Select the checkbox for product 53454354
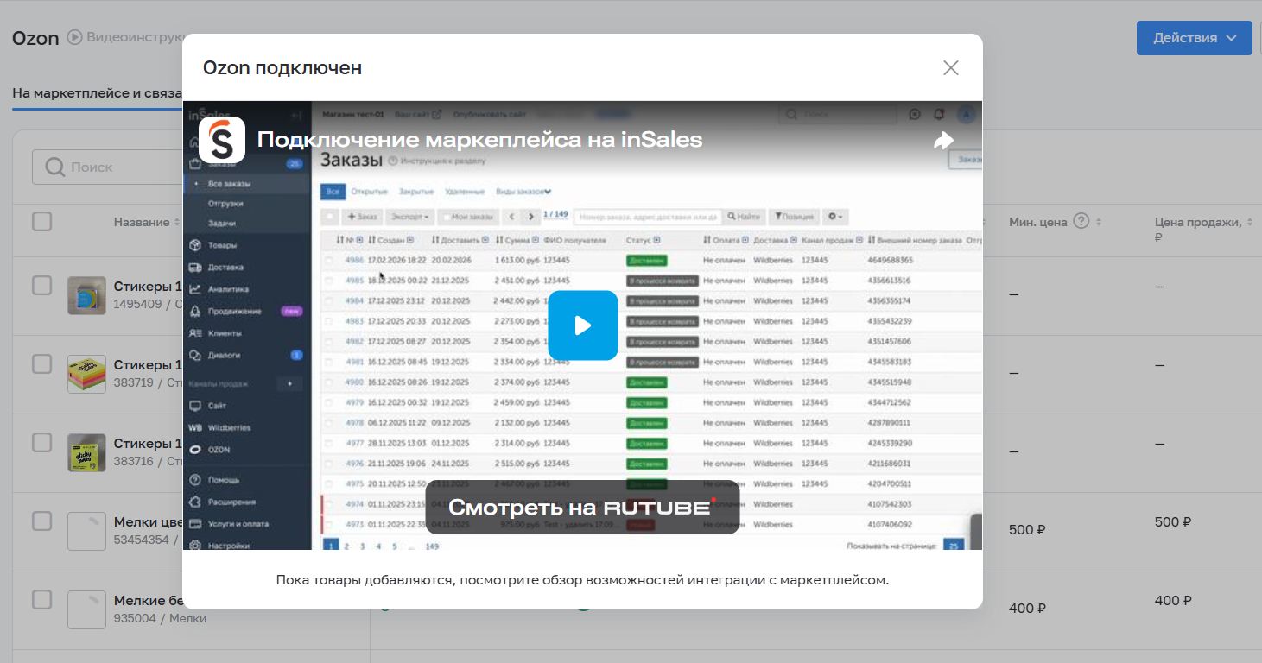 click(x=41, y=521)
